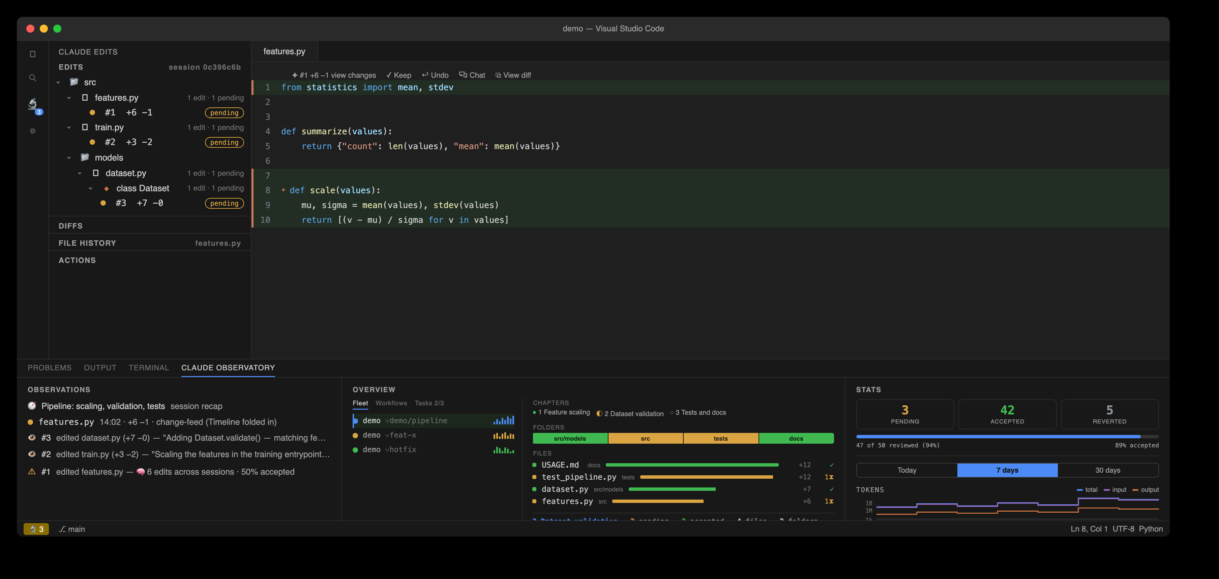Image resolution: width=1219 pixels, height=579 pixels.
Task: Click Keep in the code lens bar
Action: [398, 75]
